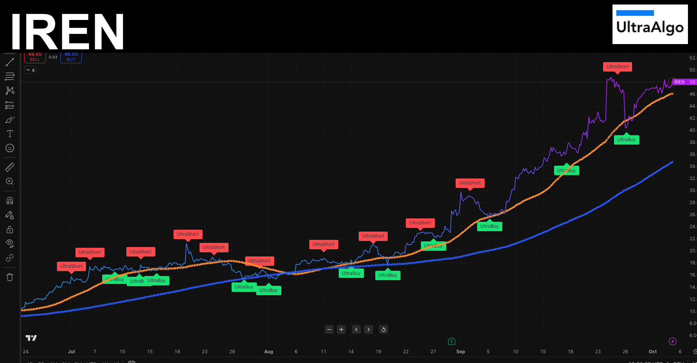Select the Brush drawing tool
Screen dimensions: 697x363
(10, 120)
